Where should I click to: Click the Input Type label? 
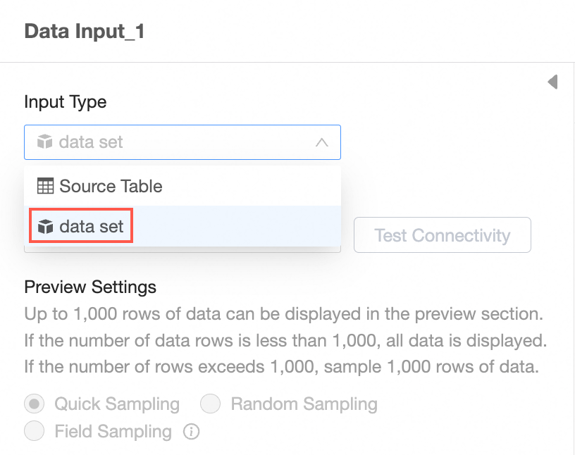pos(66,102)
